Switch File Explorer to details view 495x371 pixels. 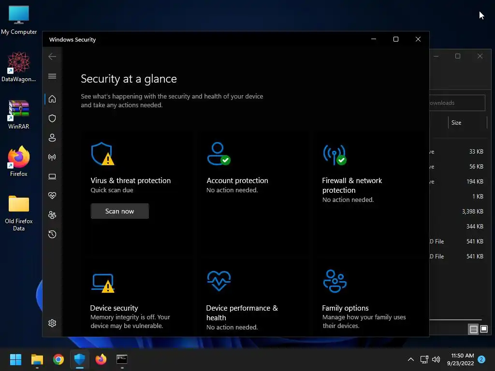474,329
